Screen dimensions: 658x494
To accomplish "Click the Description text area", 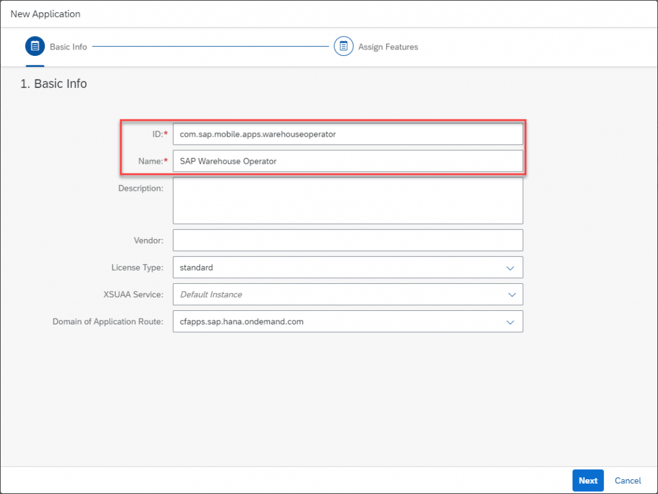I will [x=348, y=200].
